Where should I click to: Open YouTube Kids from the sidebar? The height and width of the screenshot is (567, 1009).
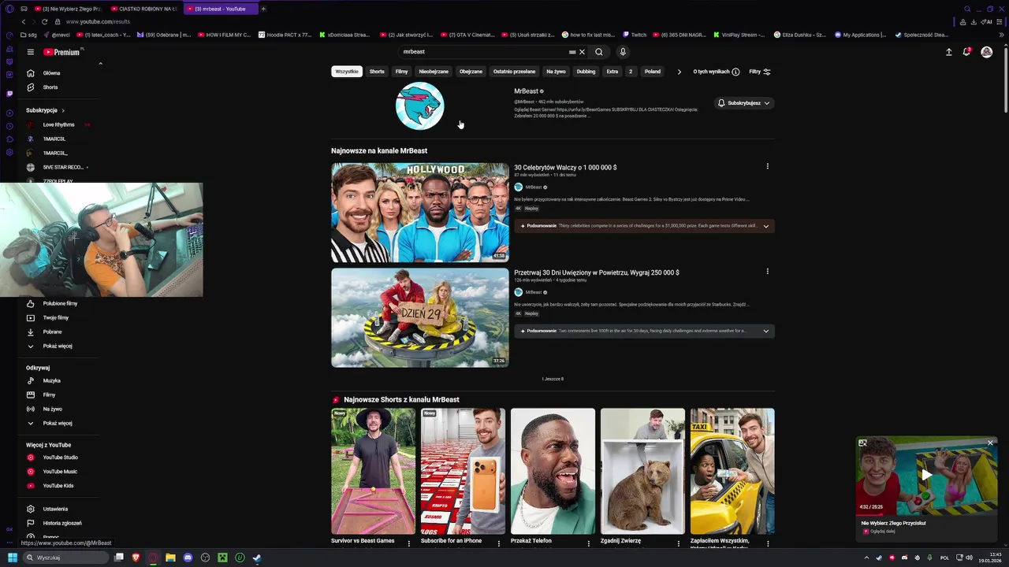click(58, 486)
